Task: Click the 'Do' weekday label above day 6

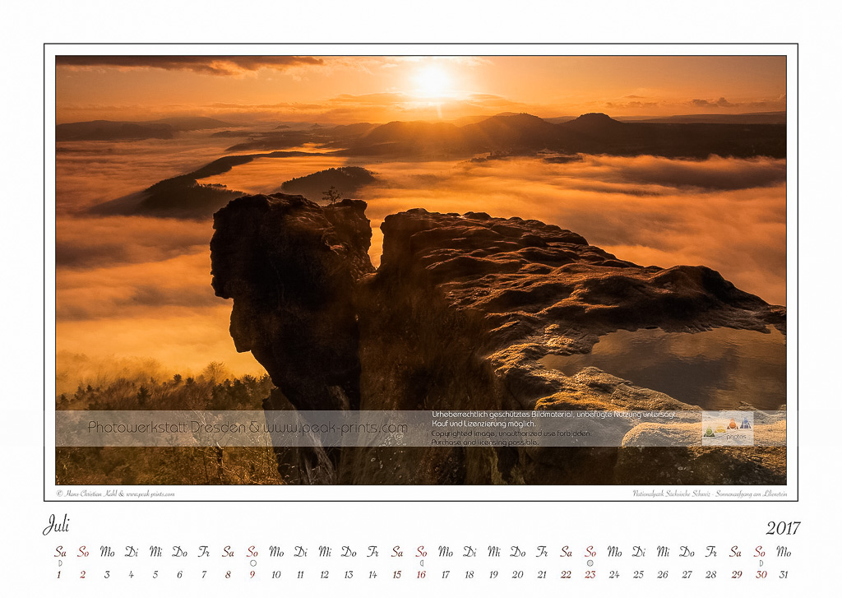Action: 180,552
